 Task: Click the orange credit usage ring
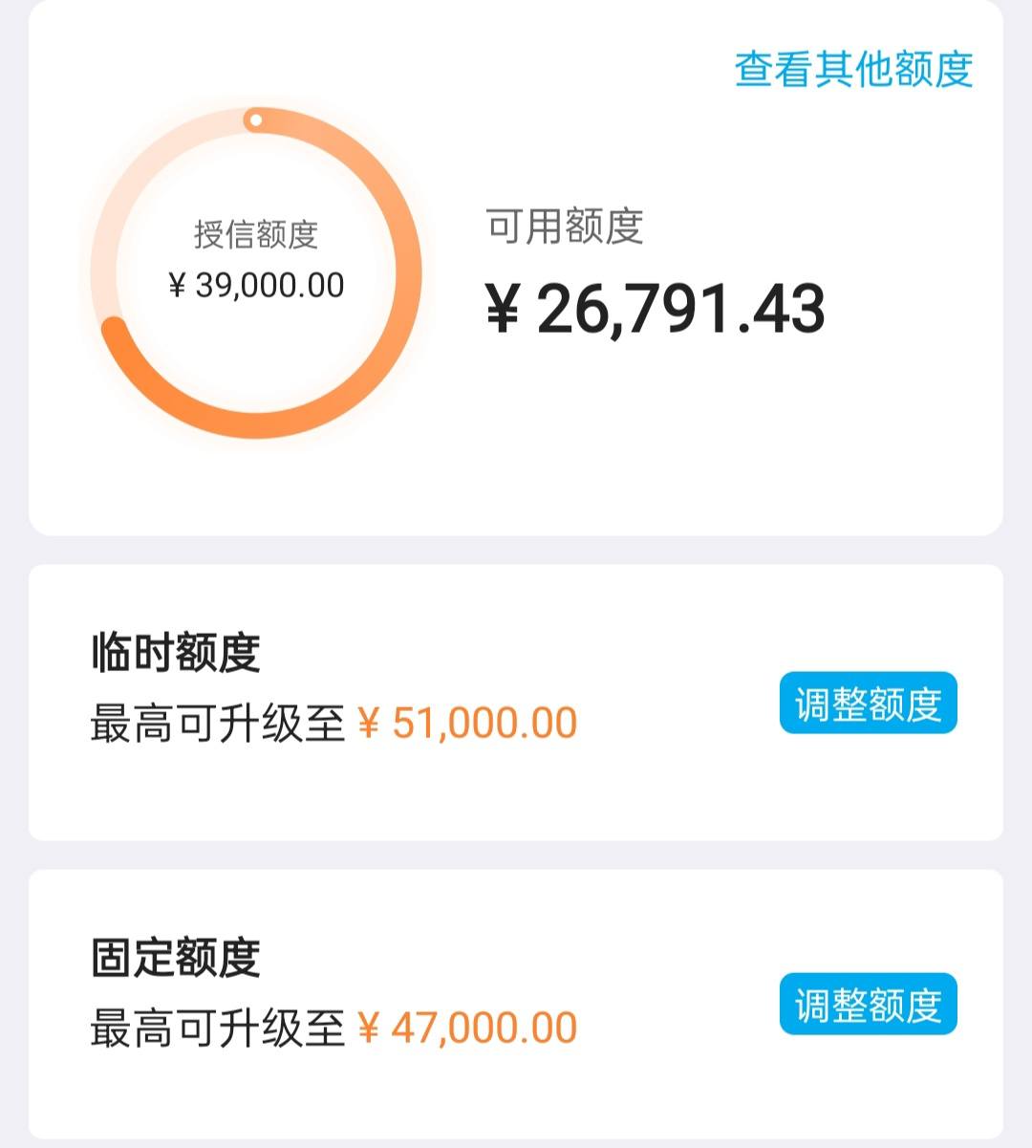pyautogui.click(x=256, y=273)
